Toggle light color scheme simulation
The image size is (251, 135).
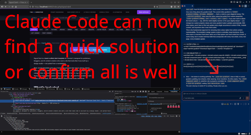pos(140,91)
